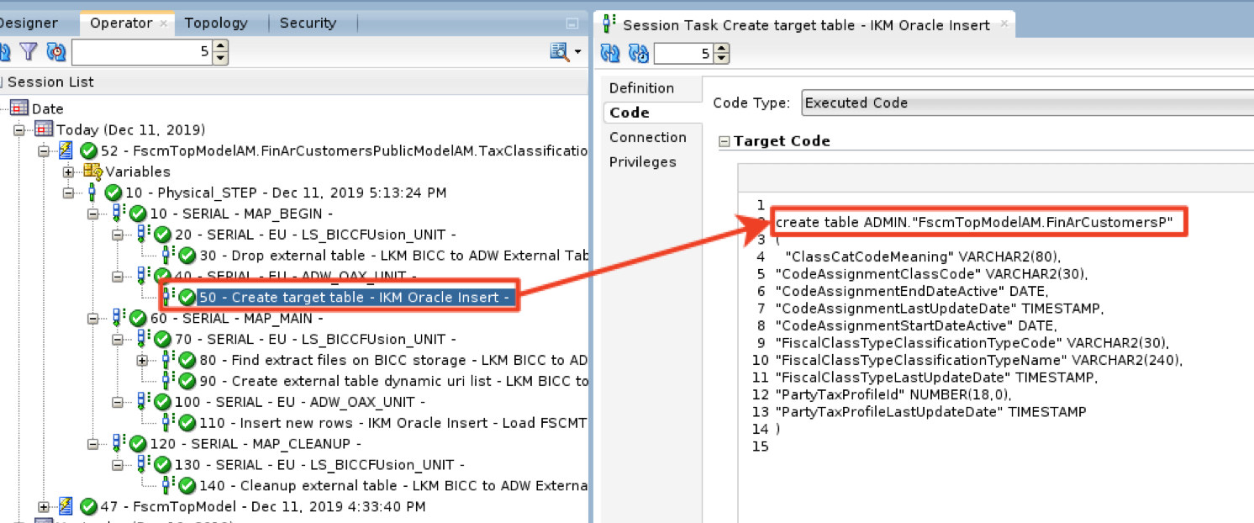Increase Session Task refresh interval stepper

pos(723,49)
